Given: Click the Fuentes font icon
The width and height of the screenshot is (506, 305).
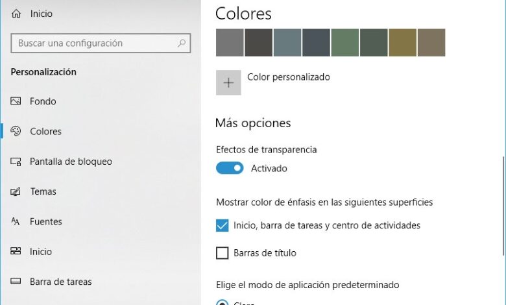Looking at the screenshot, I should pyautogui.click(x=16, y=221).
